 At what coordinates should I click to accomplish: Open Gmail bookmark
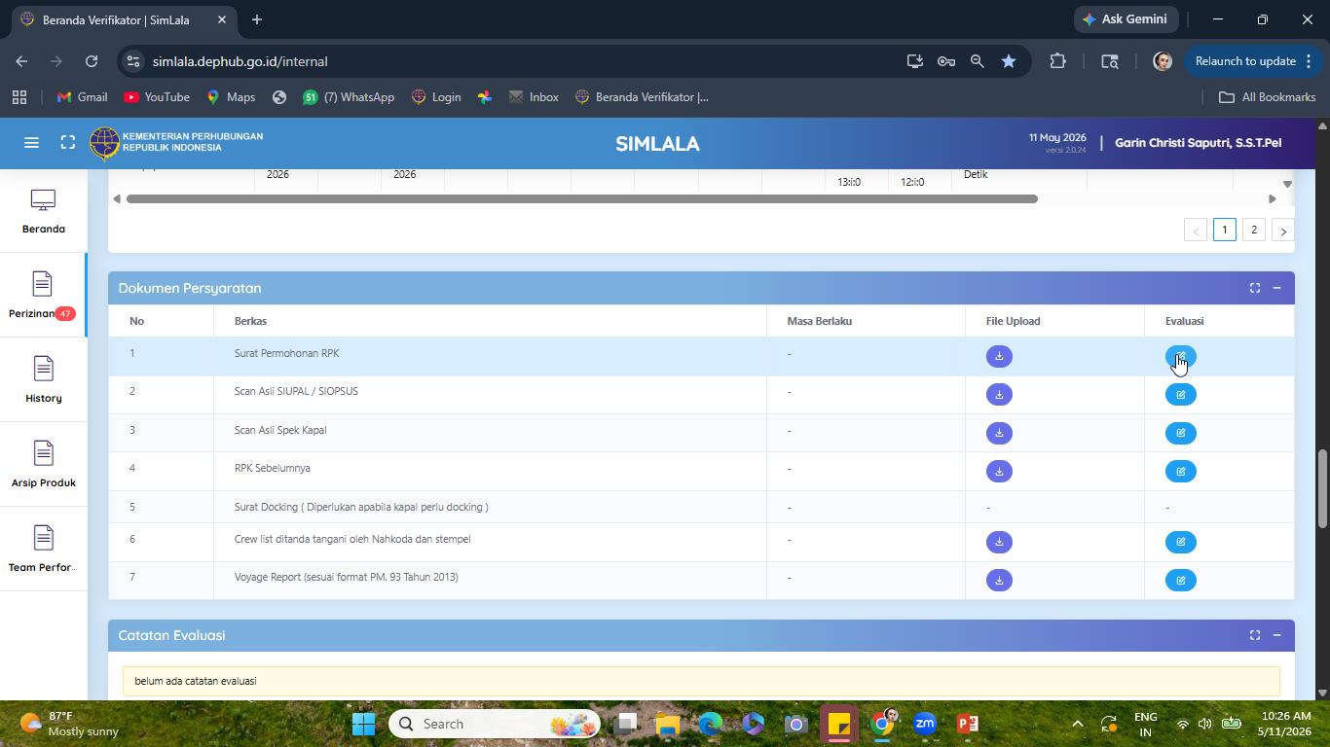(x=82, y=97)
